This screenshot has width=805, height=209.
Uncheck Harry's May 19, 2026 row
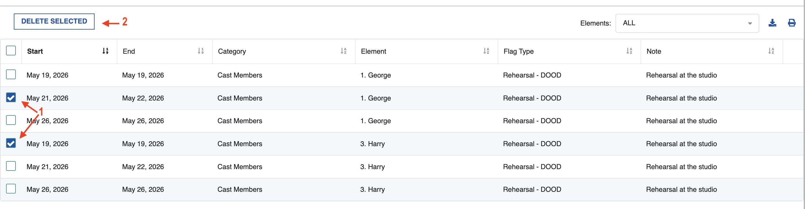point(11,143)
